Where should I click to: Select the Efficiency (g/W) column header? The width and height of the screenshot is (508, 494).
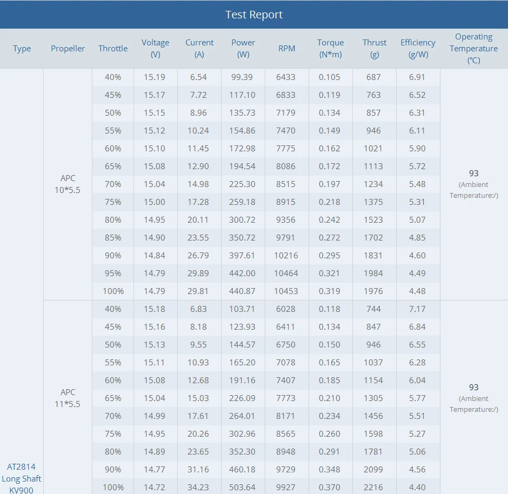click(418, 48)
